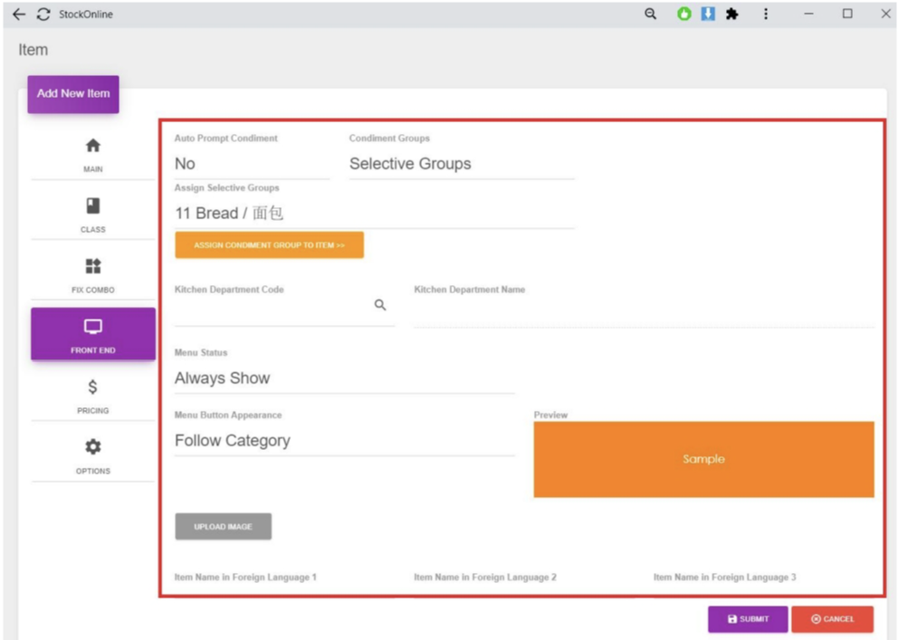Expand the Condiment Groups dropdown
The width and height of the screenshot is (898, 640).
click(x=461, y=164)
